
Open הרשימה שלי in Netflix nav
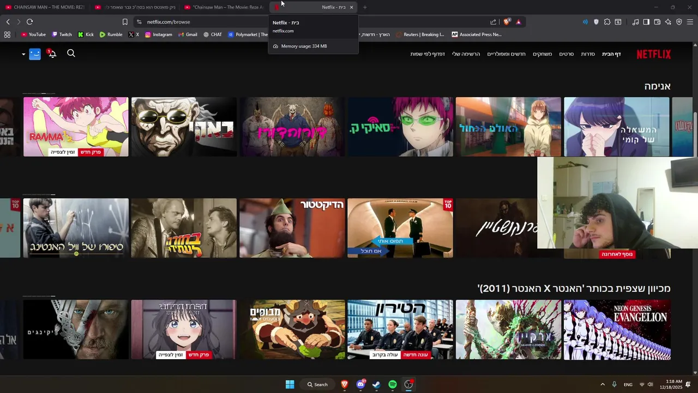tap(466, 54)
